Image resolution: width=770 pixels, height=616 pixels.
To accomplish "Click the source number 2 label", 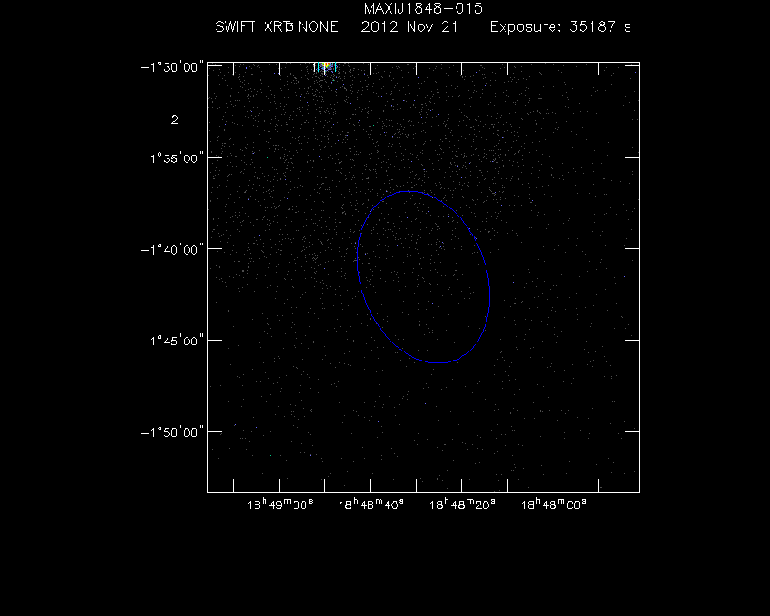I will tap(174, 120).
